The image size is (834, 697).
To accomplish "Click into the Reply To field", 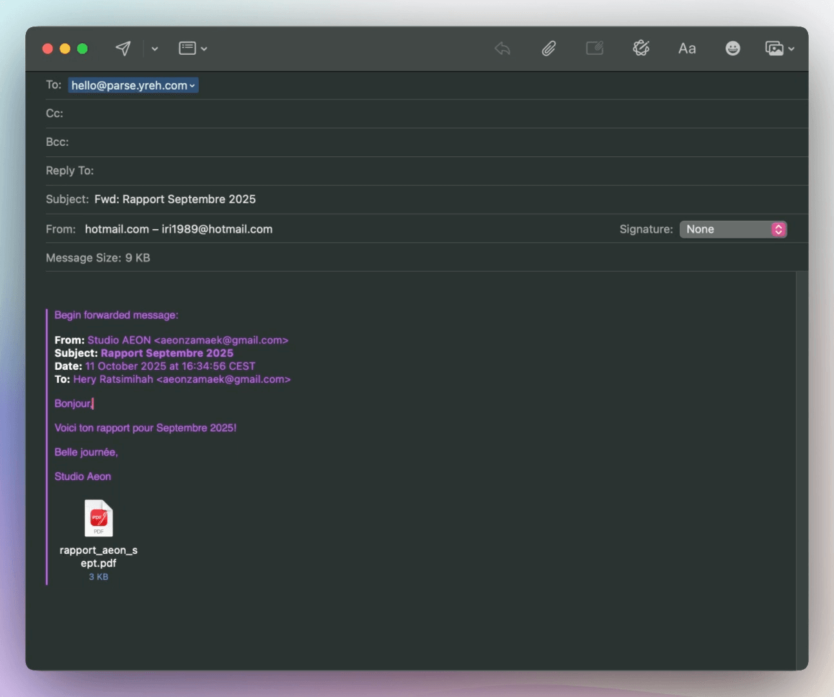I will (x=387, y=171).
